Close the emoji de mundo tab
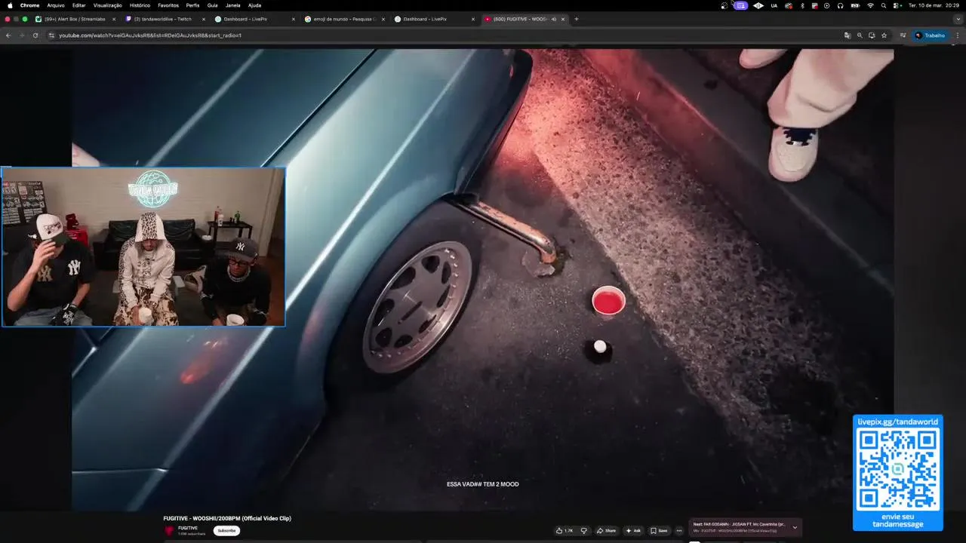Viewport: 966px width, 543px height. point(383,19)
